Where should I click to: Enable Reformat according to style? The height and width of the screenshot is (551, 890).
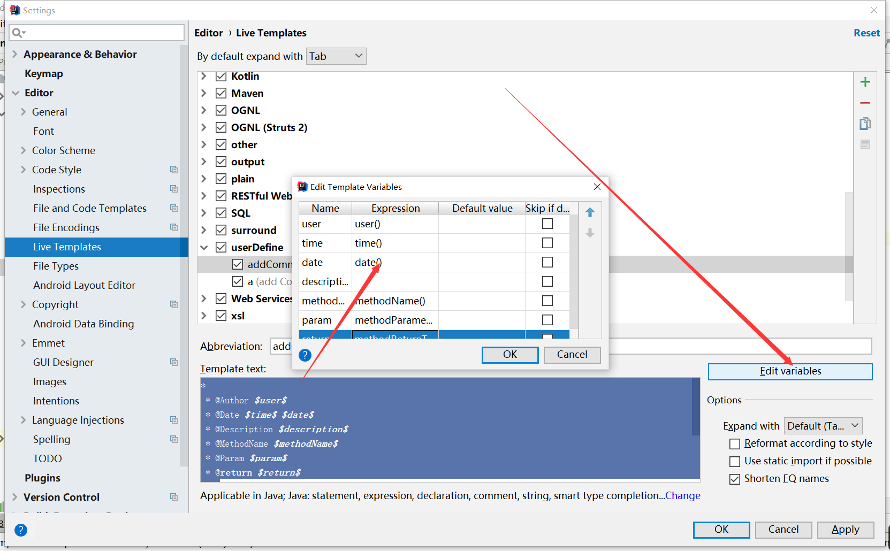[x=735, y=444]
